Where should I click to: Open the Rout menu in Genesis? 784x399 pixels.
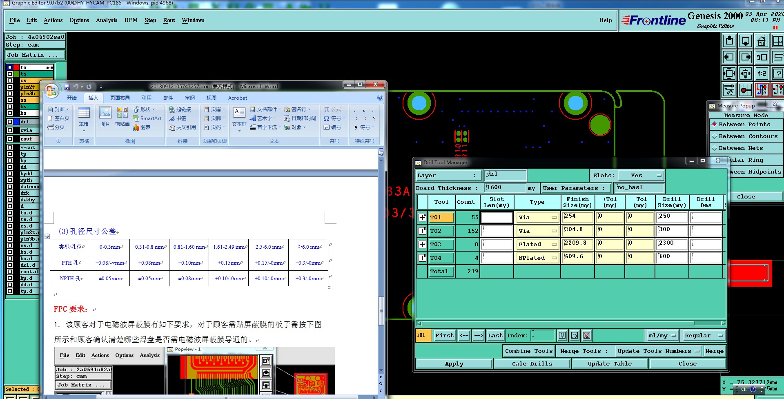[169, 20]
